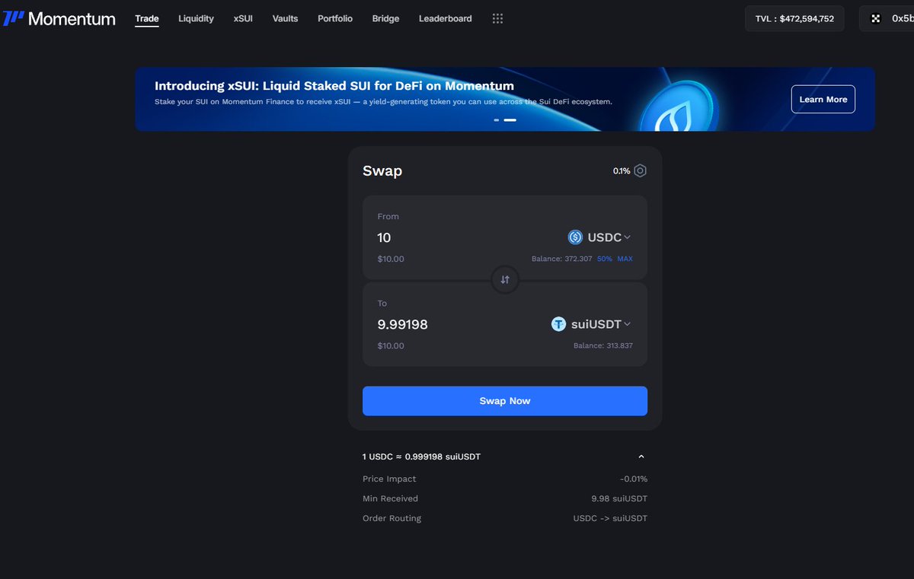914x579 pixels.
Task: Click the 0x5b wallet address button
Action: coord(887,18)
